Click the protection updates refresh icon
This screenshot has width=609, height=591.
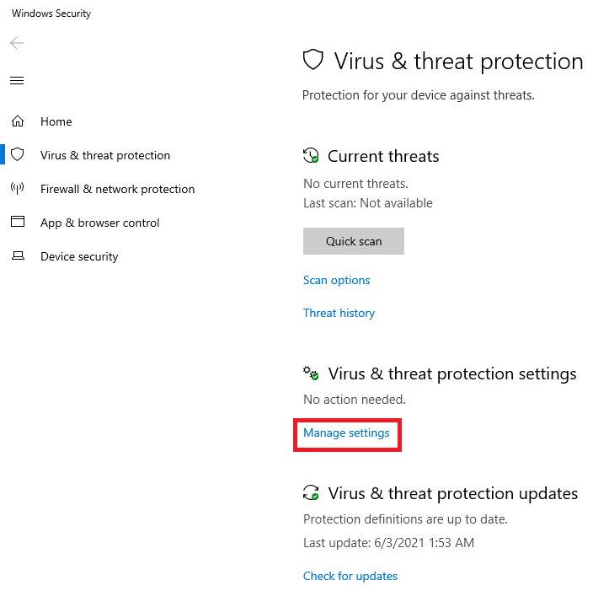coord(311,493)
